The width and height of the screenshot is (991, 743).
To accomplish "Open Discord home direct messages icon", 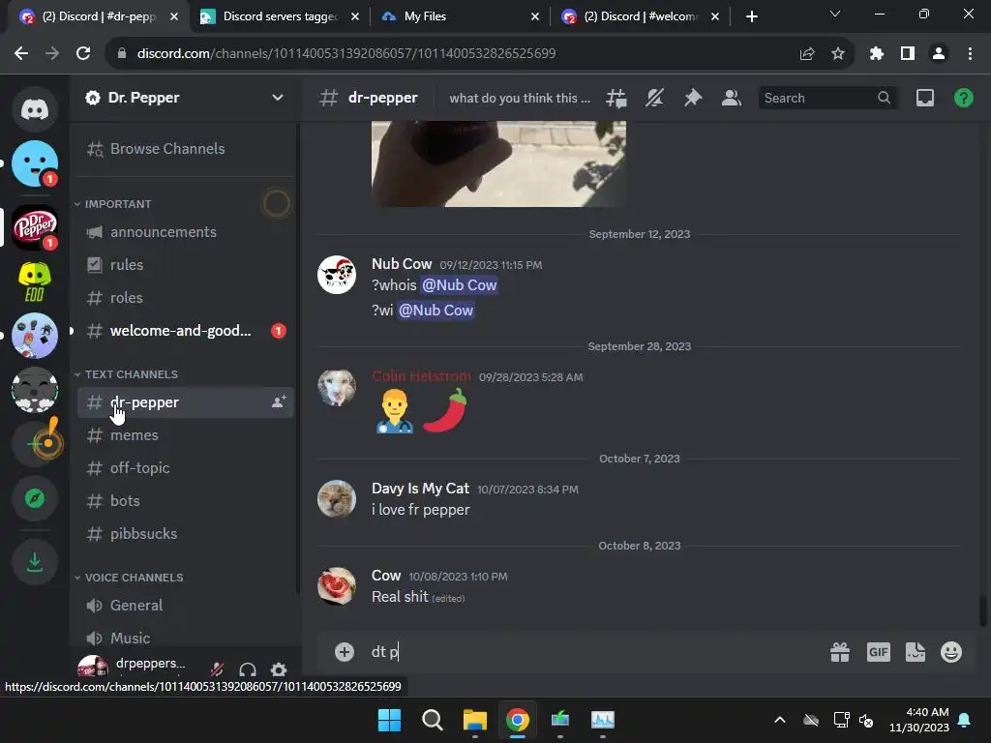I will click(35, 109).
